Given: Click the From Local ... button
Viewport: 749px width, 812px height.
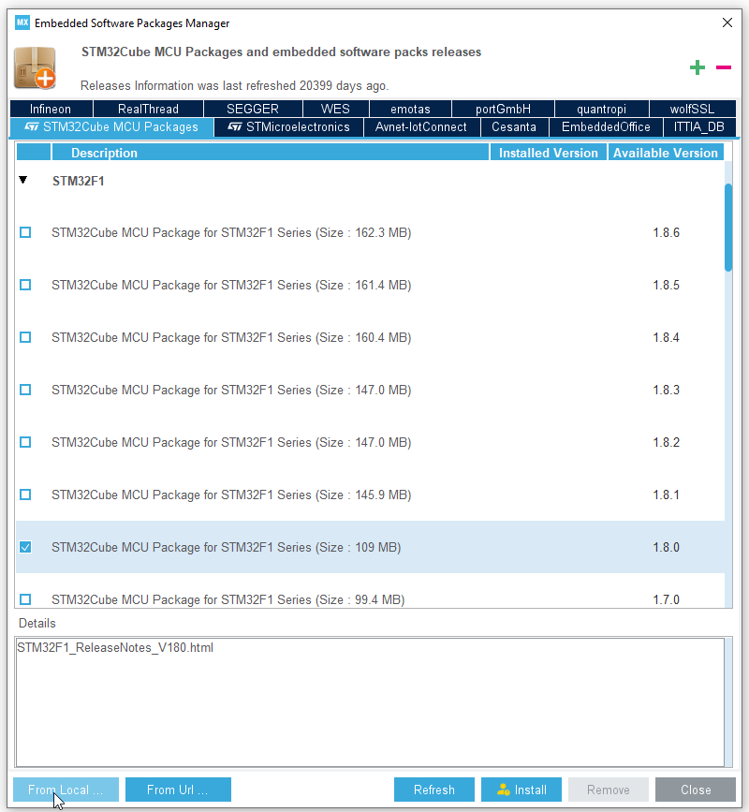Looking at the screenshot, I should coord(66,790).
